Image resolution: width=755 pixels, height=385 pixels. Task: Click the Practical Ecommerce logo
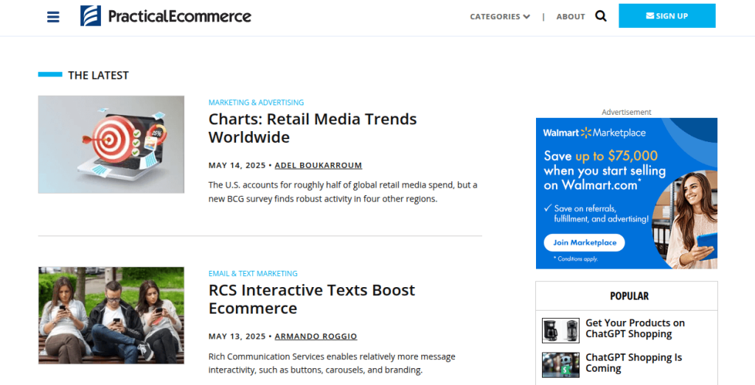tap(166, 16)
